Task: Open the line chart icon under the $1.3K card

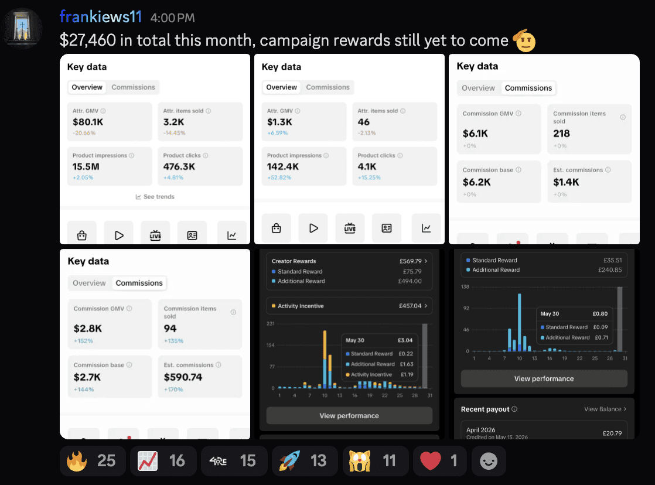Action: [426, 228]
